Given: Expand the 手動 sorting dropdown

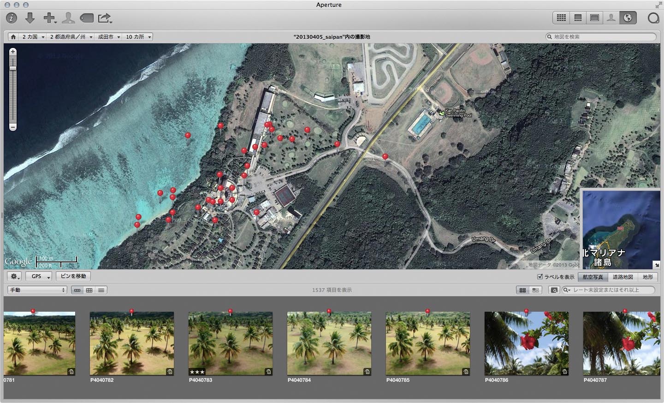Looking at the screenshot, I should click(37, 290).
